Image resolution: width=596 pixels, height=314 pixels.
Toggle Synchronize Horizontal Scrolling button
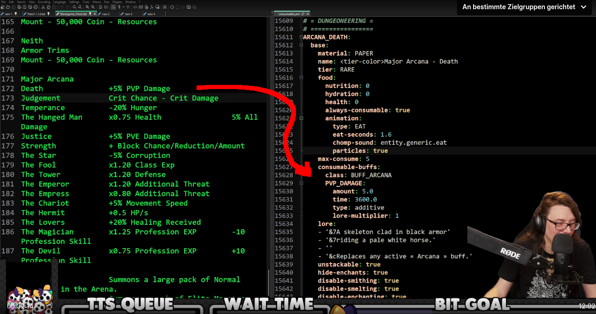click(x=106, y=7)
